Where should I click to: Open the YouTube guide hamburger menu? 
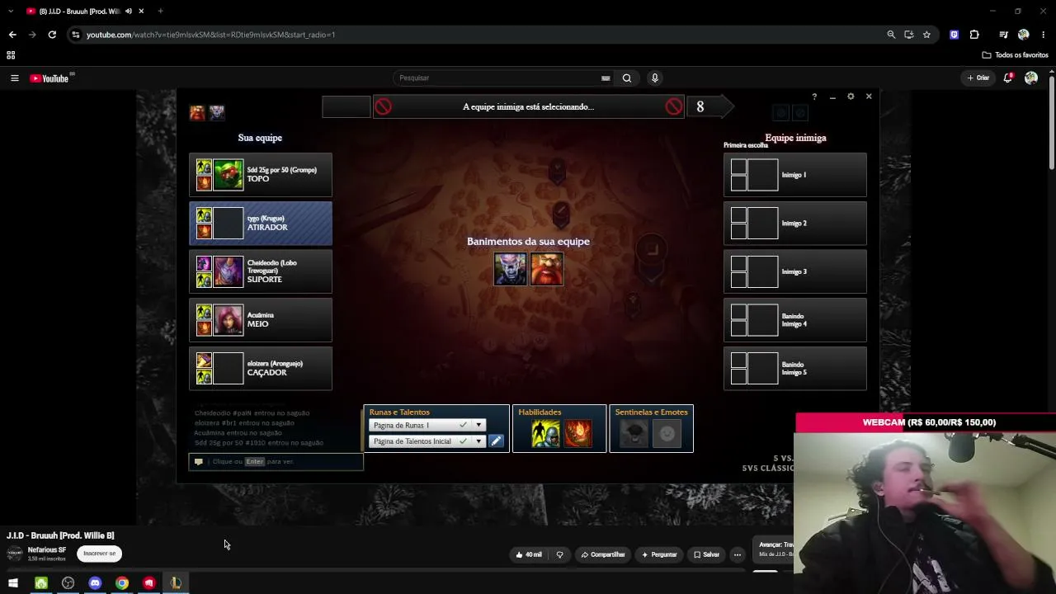14,78
